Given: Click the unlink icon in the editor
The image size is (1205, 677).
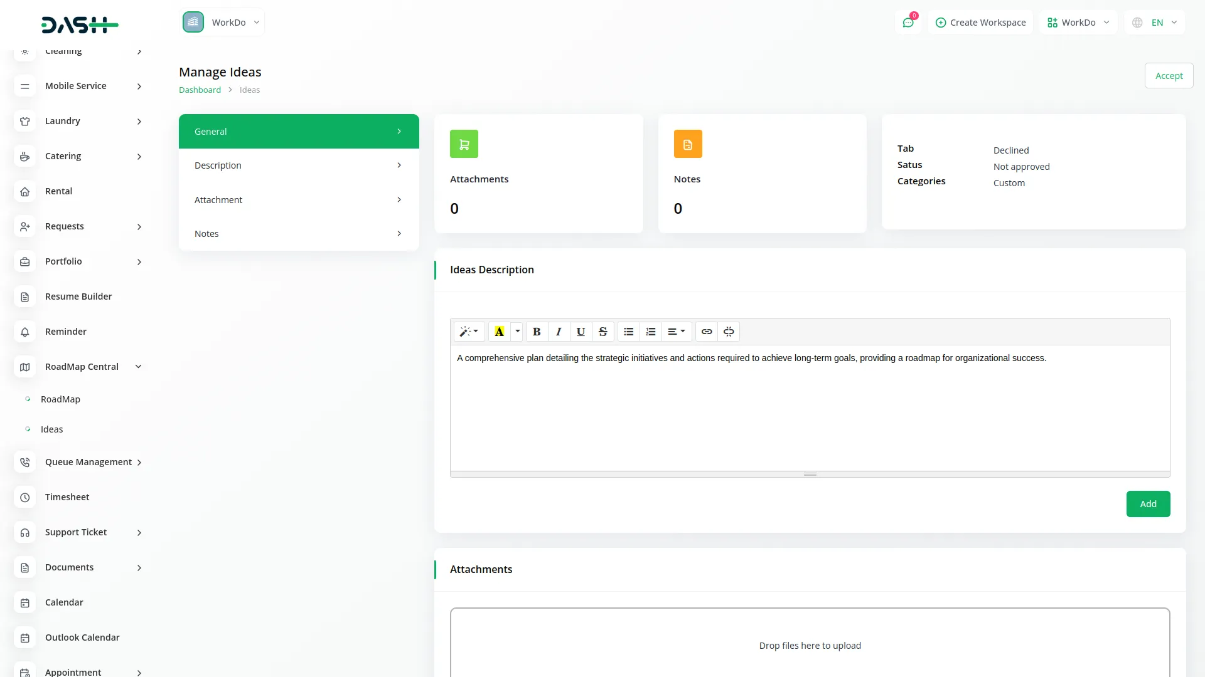Looking at the screenshot, I should pyautogui.click(x=729, y=332).
